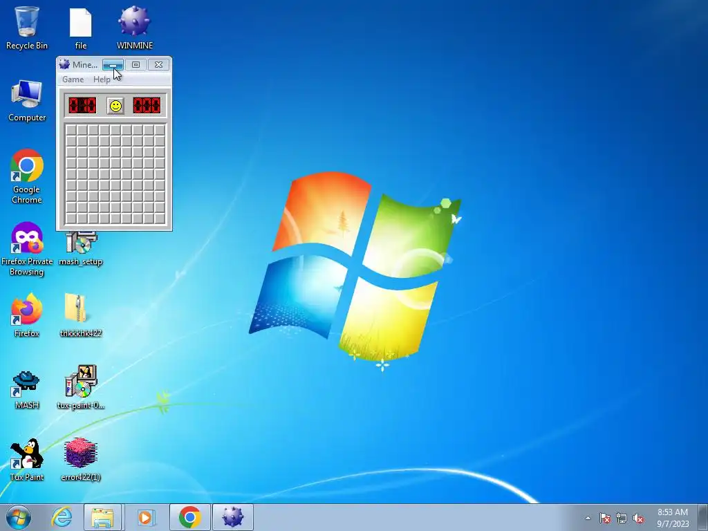Screen dimensions: 708x531
Task: Select the Computer desktop icon
Action: pyautogui.click(x=27, y=100)
